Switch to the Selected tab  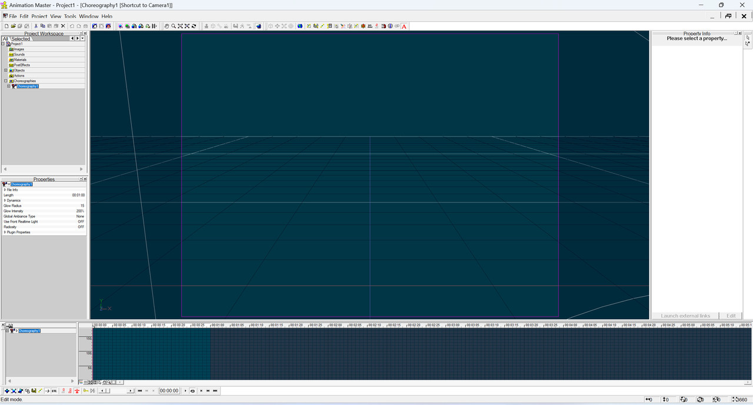pyautogui.click(x=21, y=39)
